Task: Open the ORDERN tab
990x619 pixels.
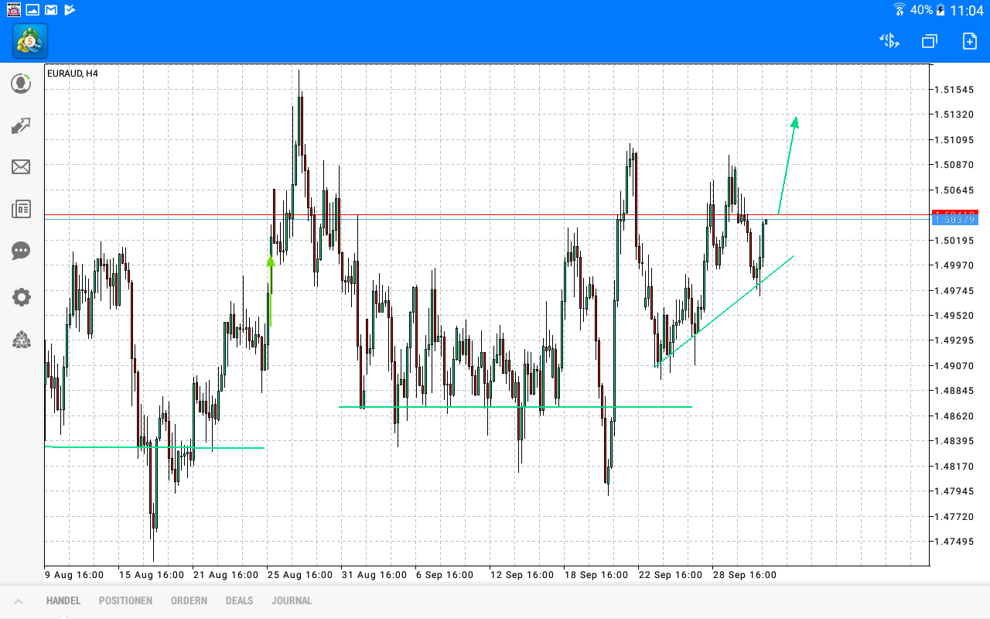Action: pos(189,600)
